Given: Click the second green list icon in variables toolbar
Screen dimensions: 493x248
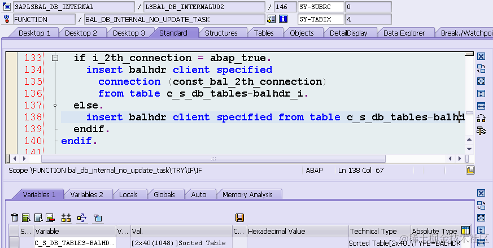Looking at the screenshot, I should pos(26,217).
